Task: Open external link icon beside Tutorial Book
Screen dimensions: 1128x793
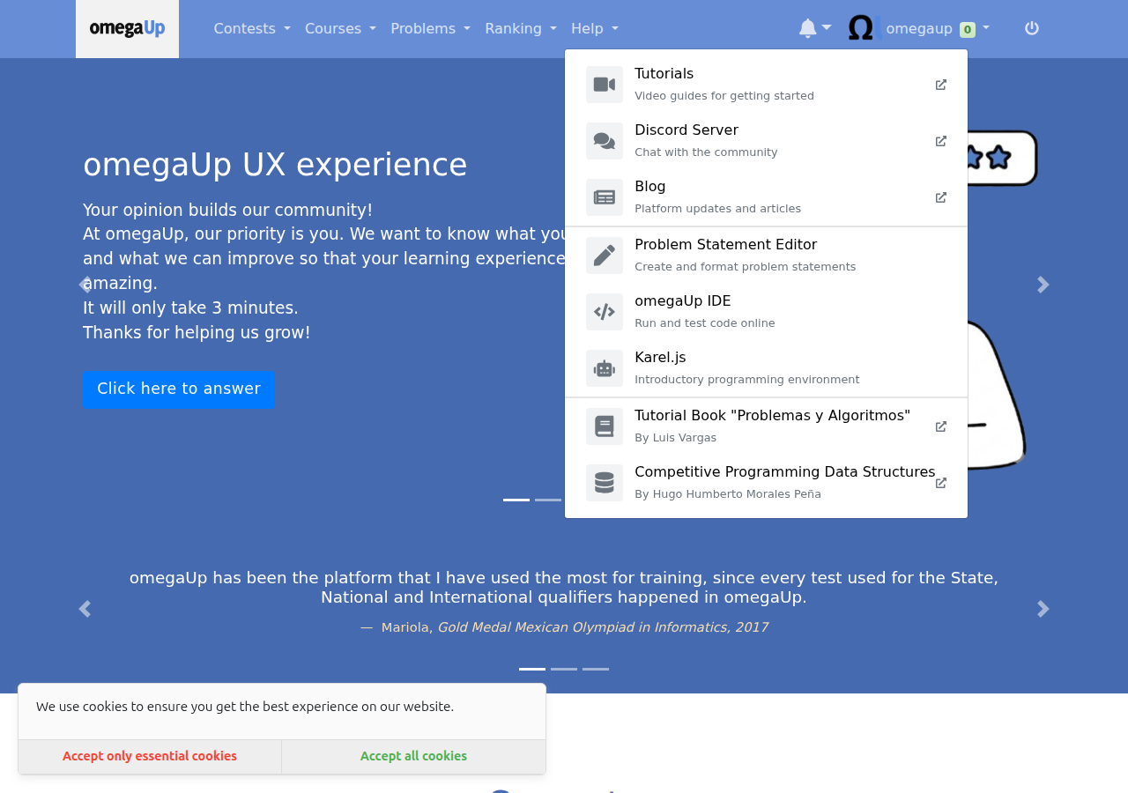Action: pyautogui.click(x=941, y=426)
